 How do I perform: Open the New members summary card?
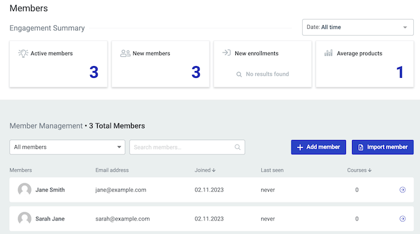pyautogui.click(x=161, y=64)
